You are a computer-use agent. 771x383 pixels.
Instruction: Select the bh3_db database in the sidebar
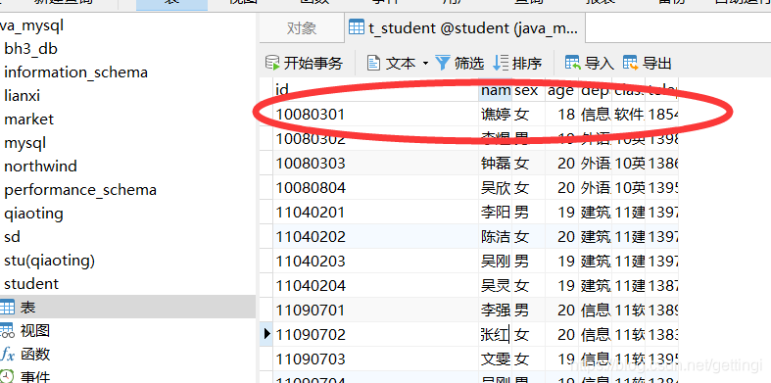point(30,49)
